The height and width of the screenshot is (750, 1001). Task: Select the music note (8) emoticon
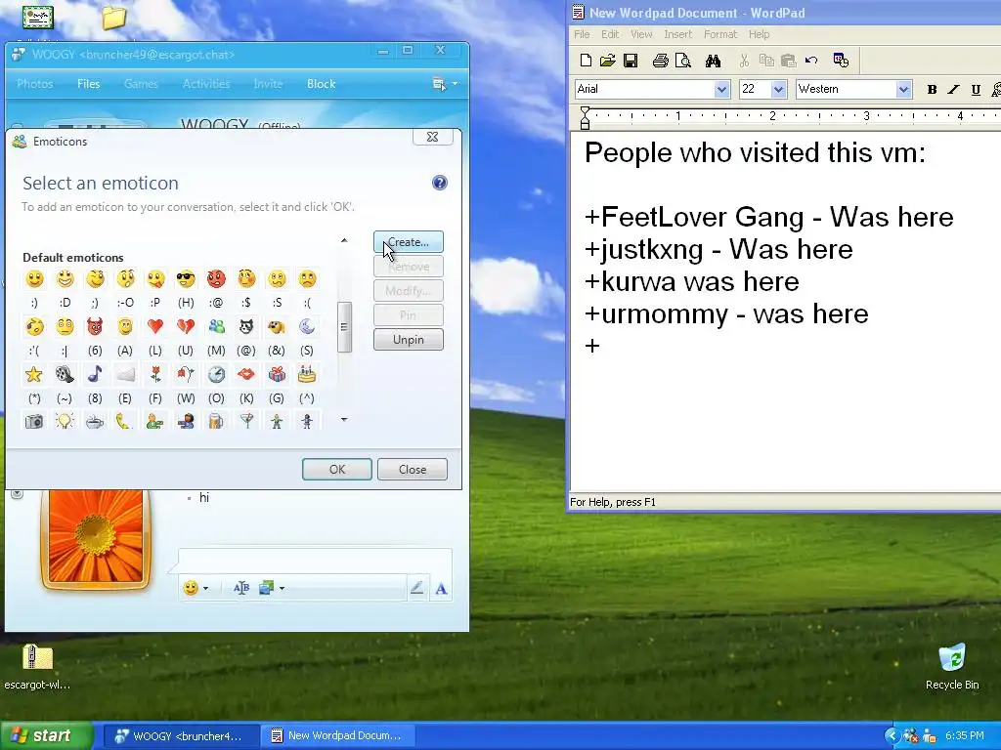tap(95, 374)
